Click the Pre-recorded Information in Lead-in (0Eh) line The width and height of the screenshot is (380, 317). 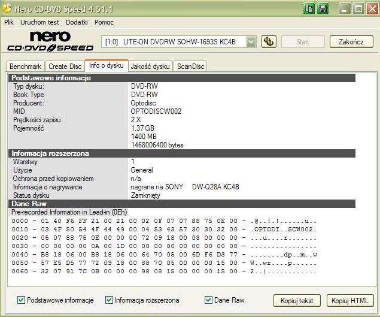69,212
